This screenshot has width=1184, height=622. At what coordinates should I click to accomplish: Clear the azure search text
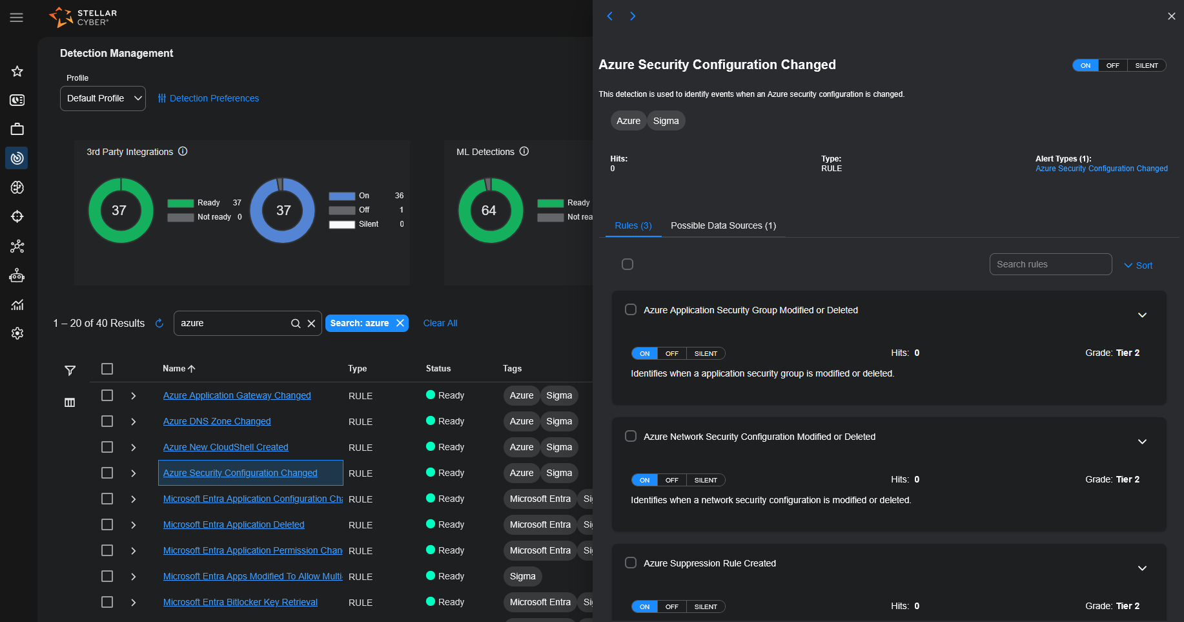[x=311, y=324]
